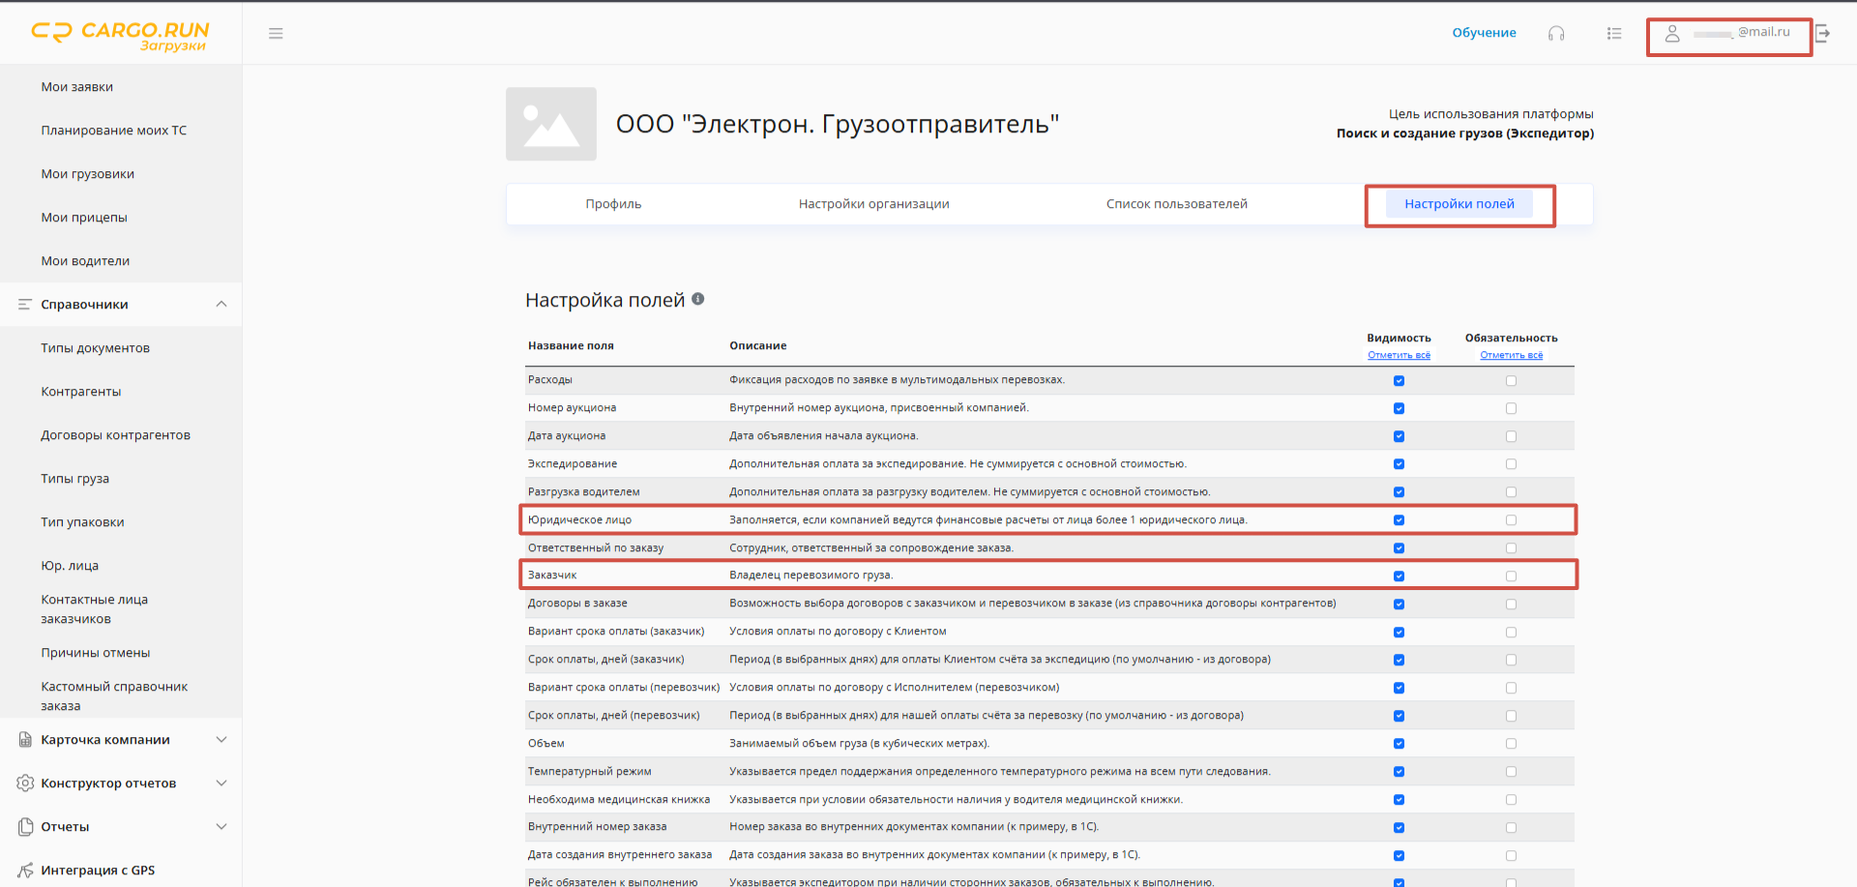Open support via the headset icon
1857x887 pixels.
tap(1556, 34)
